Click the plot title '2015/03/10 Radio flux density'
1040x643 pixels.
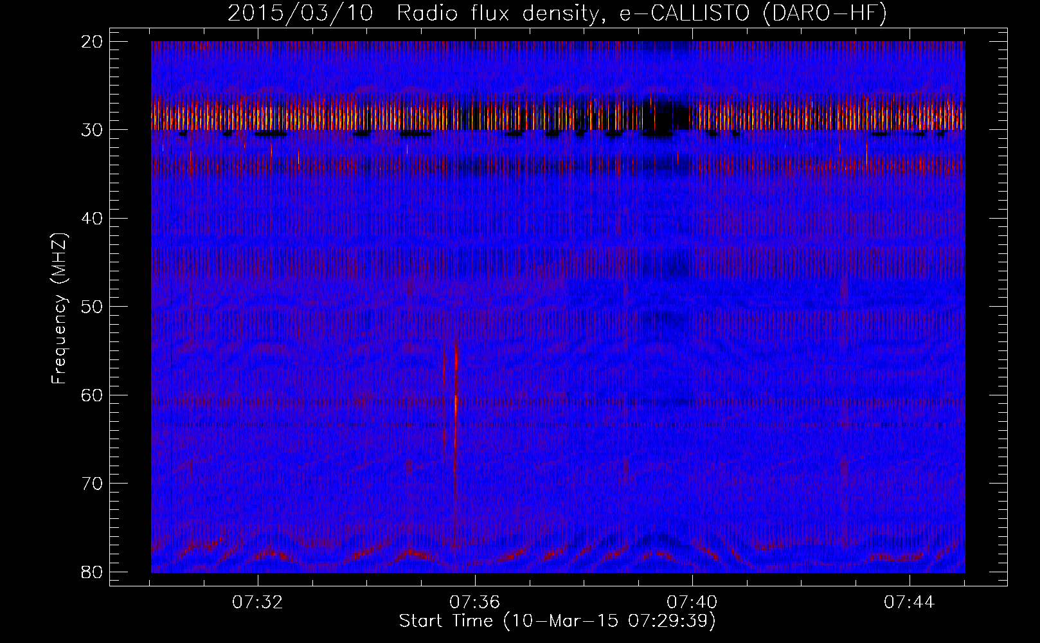point(557,13)
